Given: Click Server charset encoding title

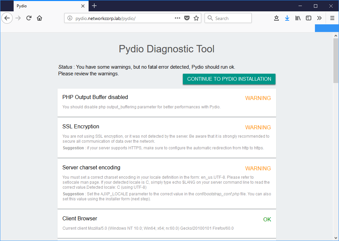Looking at the screenshot, I should pyautogui.click(x=91, y=167).
